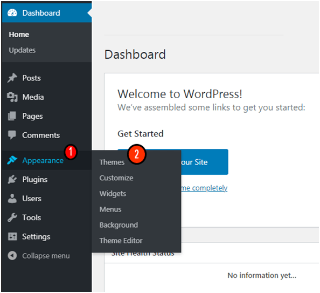Open the Settings menu label
The image size is (320, 293).
tap(36, 237)
